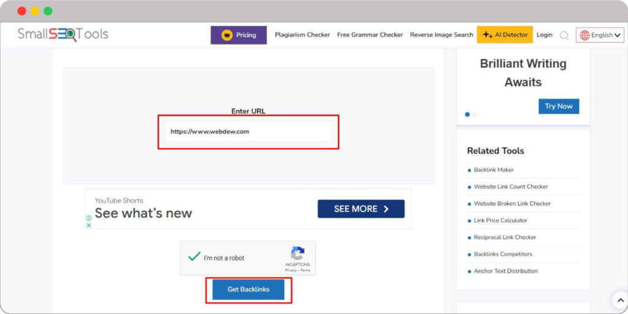Click the Enter URL input field
This screenshot has width=628, height=314.
pos(248,132)
